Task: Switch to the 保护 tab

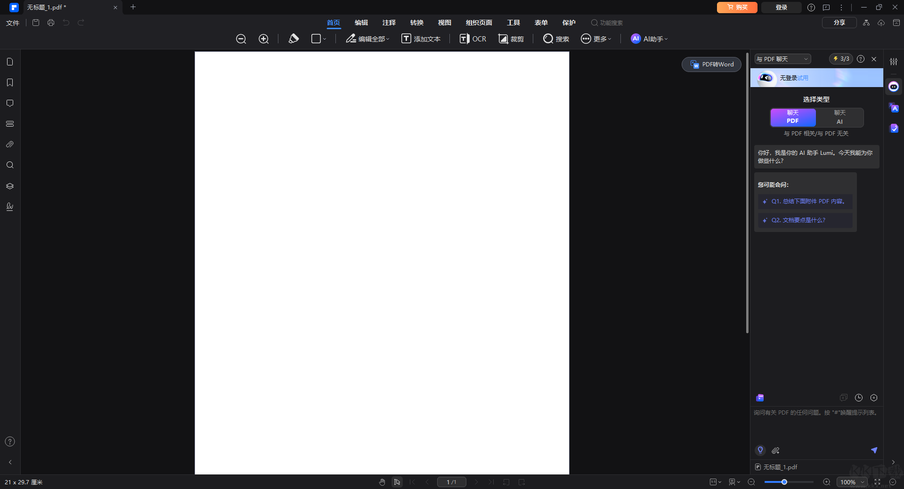Action: point(569,23)
